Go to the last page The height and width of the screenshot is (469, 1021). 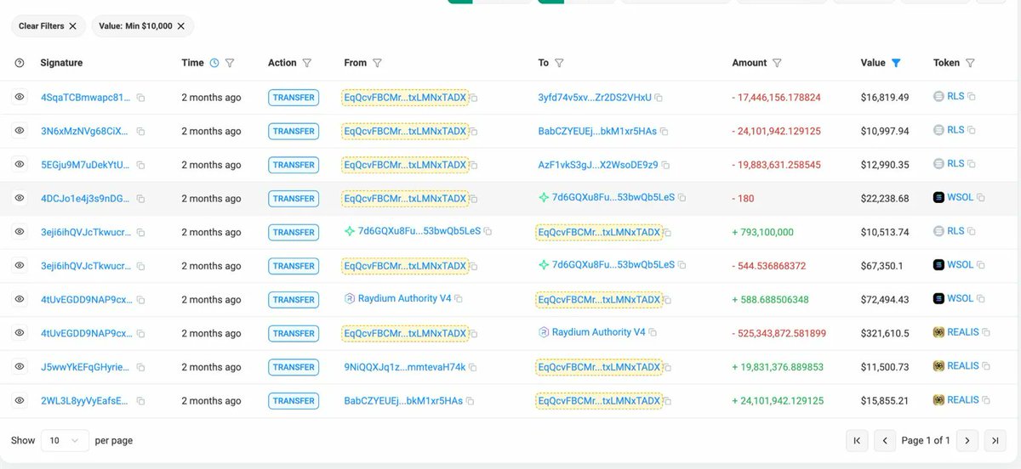pos(995,440)
